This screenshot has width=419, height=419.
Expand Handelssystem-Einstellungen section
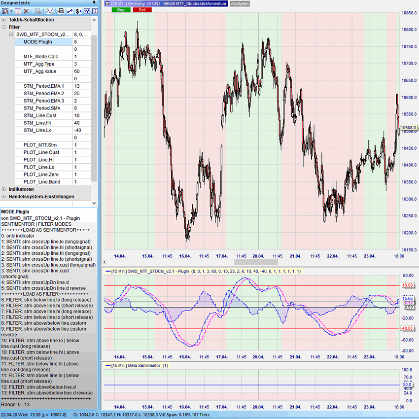4,196
